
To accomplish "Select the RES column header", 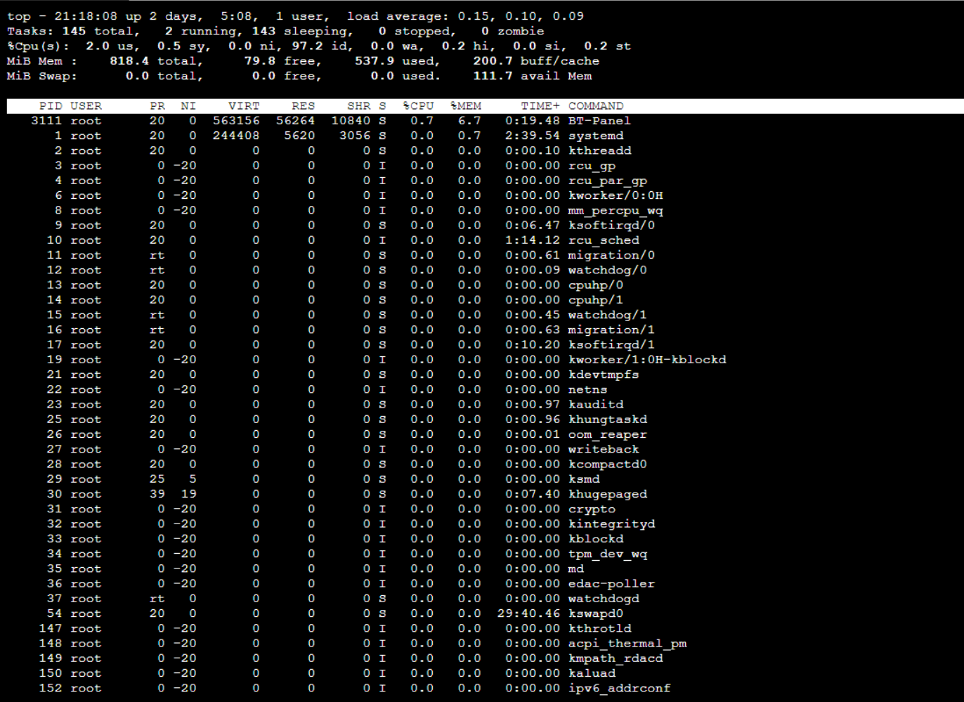I will (x=303, y=106).
